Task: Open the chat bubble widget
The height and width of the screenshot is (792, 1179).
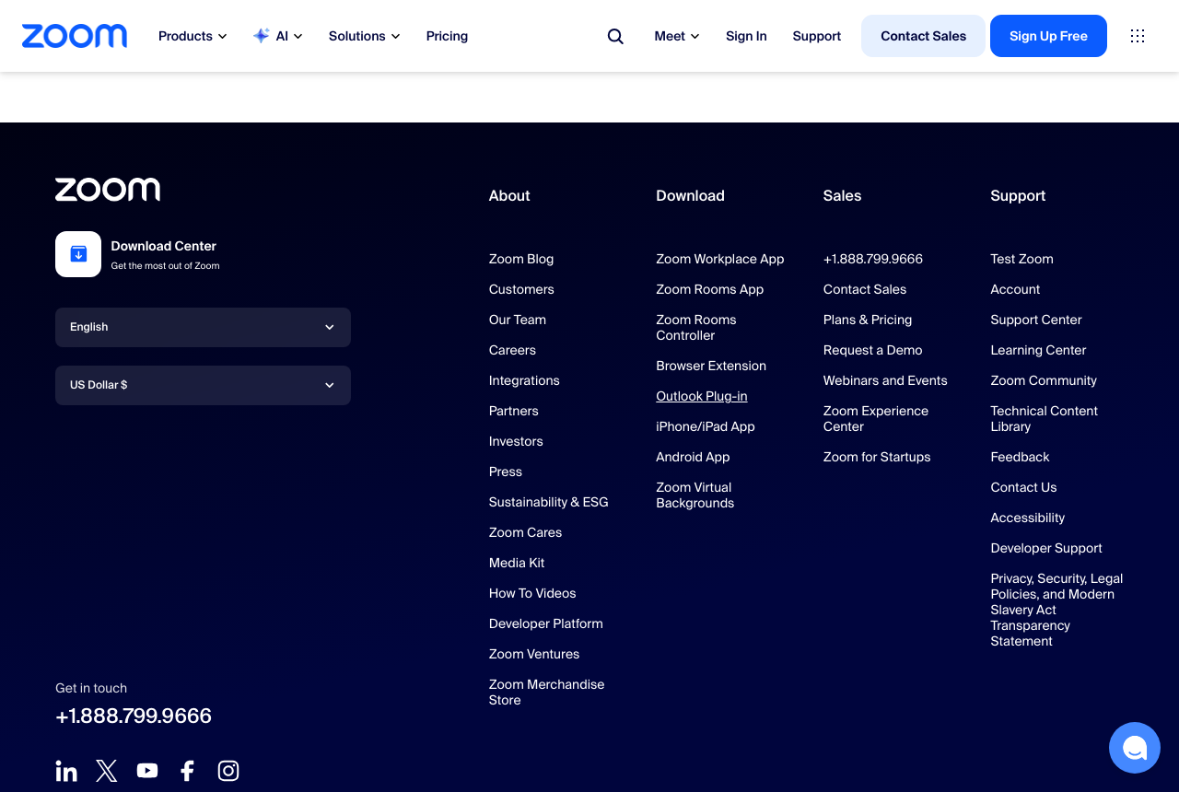Action: click(1135, 748)
